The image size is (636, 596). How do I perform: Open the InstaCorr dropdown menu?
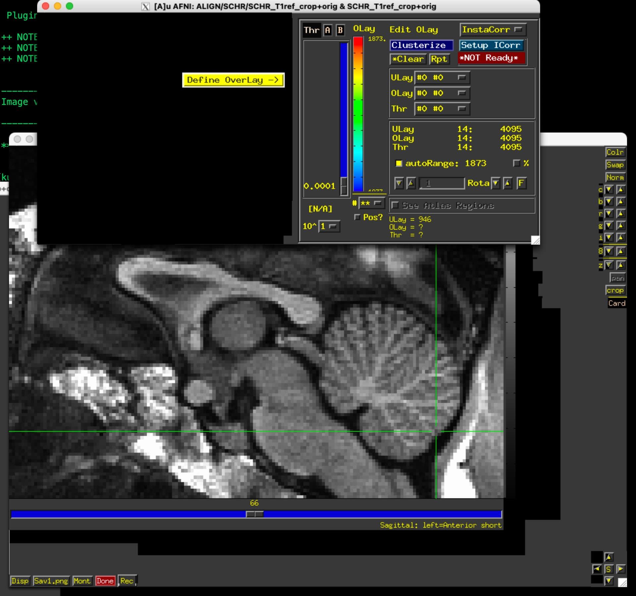[x=493, y=30]
